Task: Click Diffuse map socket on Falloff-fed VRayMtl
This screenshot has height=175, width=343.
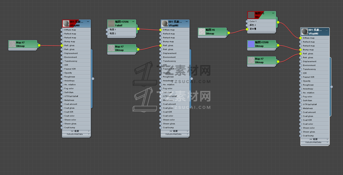Action: [x=161, y=30]
